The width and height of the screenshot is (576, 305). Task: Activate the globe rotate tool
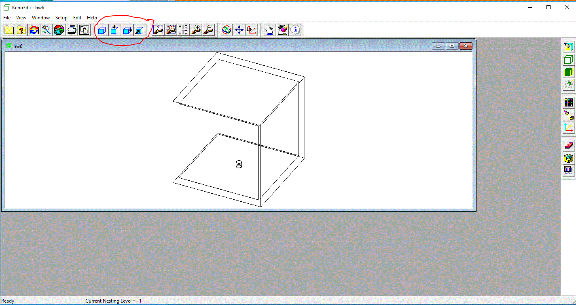[x=227, y=30]
